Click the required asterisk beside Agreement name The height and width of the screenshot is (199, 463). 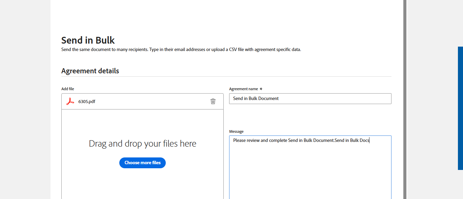coord(261,89)
